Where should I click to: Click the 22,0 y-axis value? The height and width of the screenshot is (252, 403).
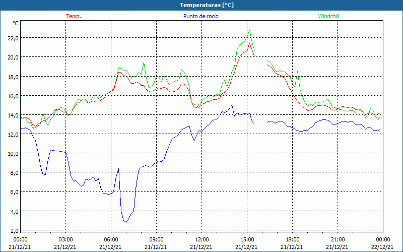[x=12, y=38]
